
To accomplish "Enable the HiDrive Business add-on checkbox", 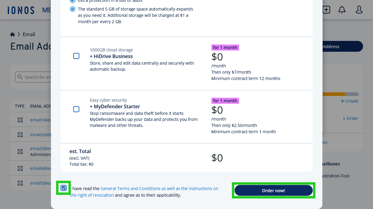I will point(76,56).
